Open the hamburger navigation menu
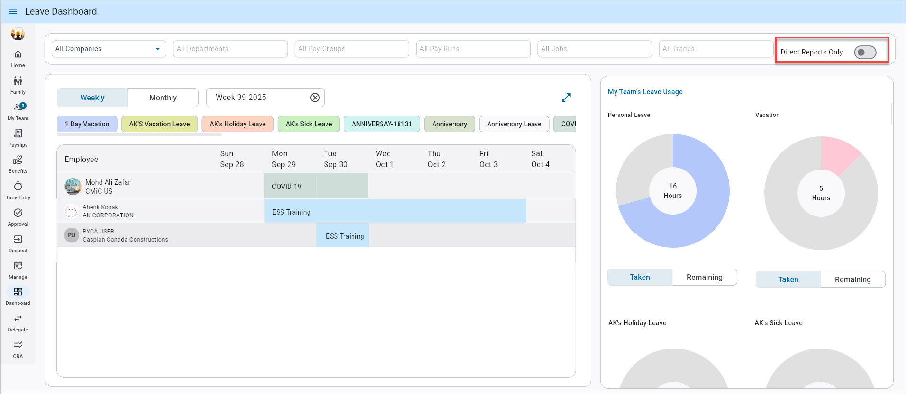The height and width of the screenshot is (394, 906). 13,11
